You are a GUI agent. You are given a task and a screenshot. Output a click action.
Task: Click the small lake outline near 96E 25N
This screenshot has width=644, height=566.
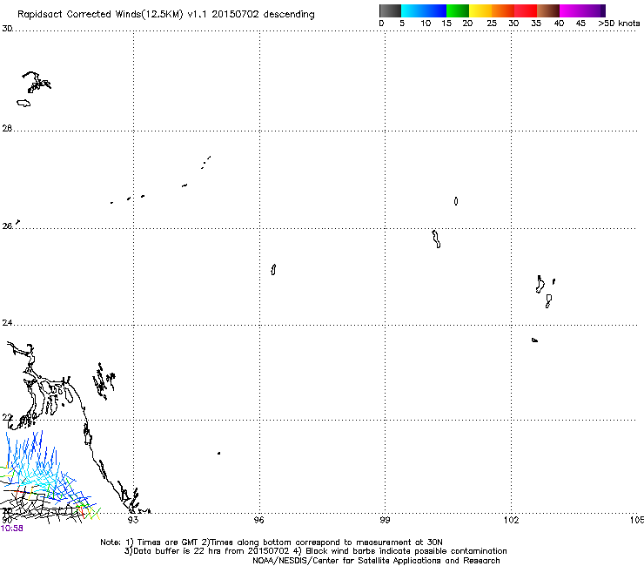[x=273, y=269]
